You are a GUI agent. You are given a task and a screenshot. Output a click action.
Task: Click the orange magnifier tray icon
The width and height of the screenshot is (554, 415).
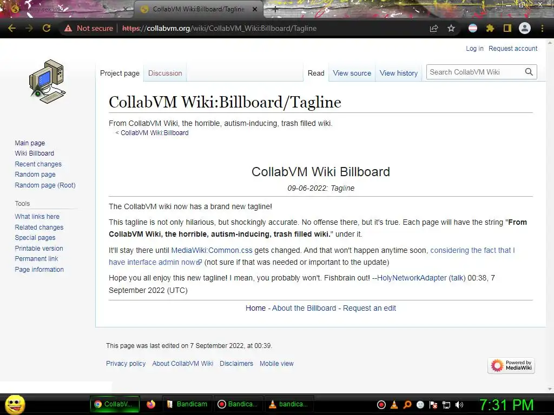(407, 405)
